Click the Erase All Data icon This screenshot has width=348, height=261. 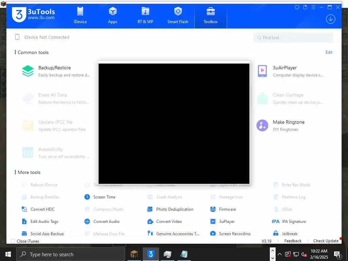tap(28, 98)
